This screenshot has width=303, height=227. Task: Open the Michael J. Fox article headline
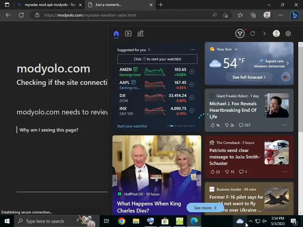pos(233,110)
